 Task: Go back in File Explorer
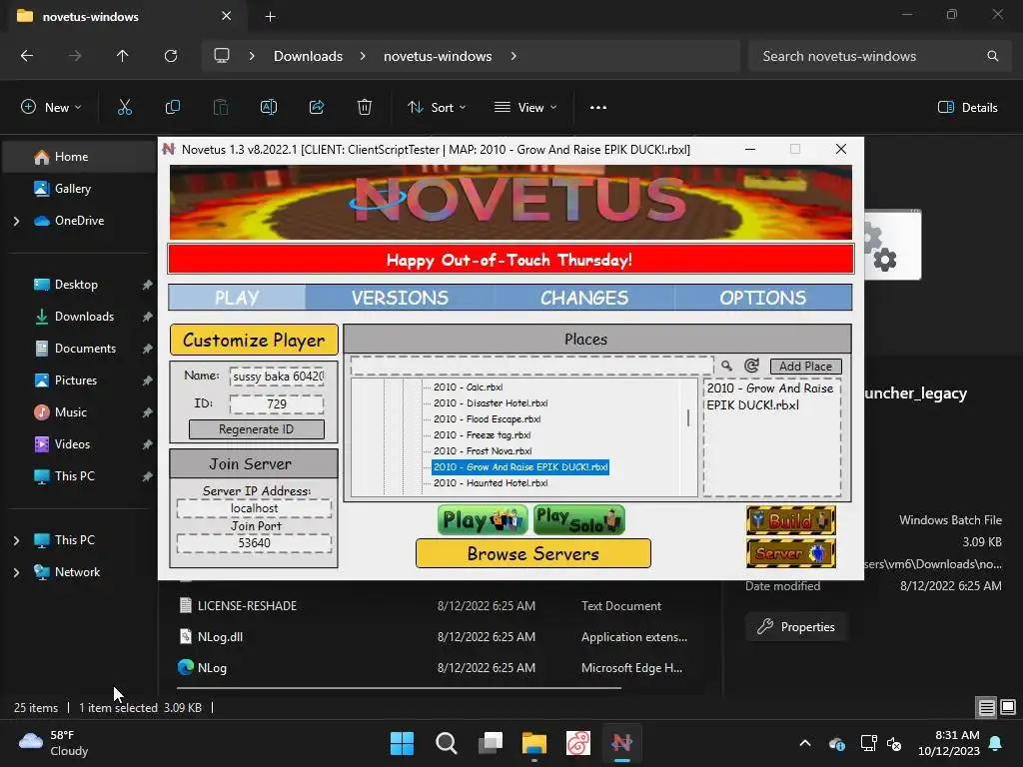point(27,56)
